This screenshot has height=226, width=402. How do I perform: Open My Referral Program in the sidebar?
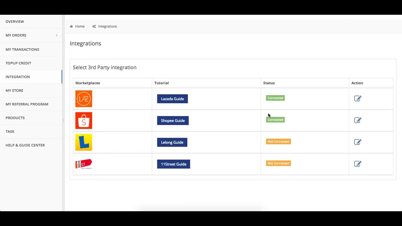(31, 104)
